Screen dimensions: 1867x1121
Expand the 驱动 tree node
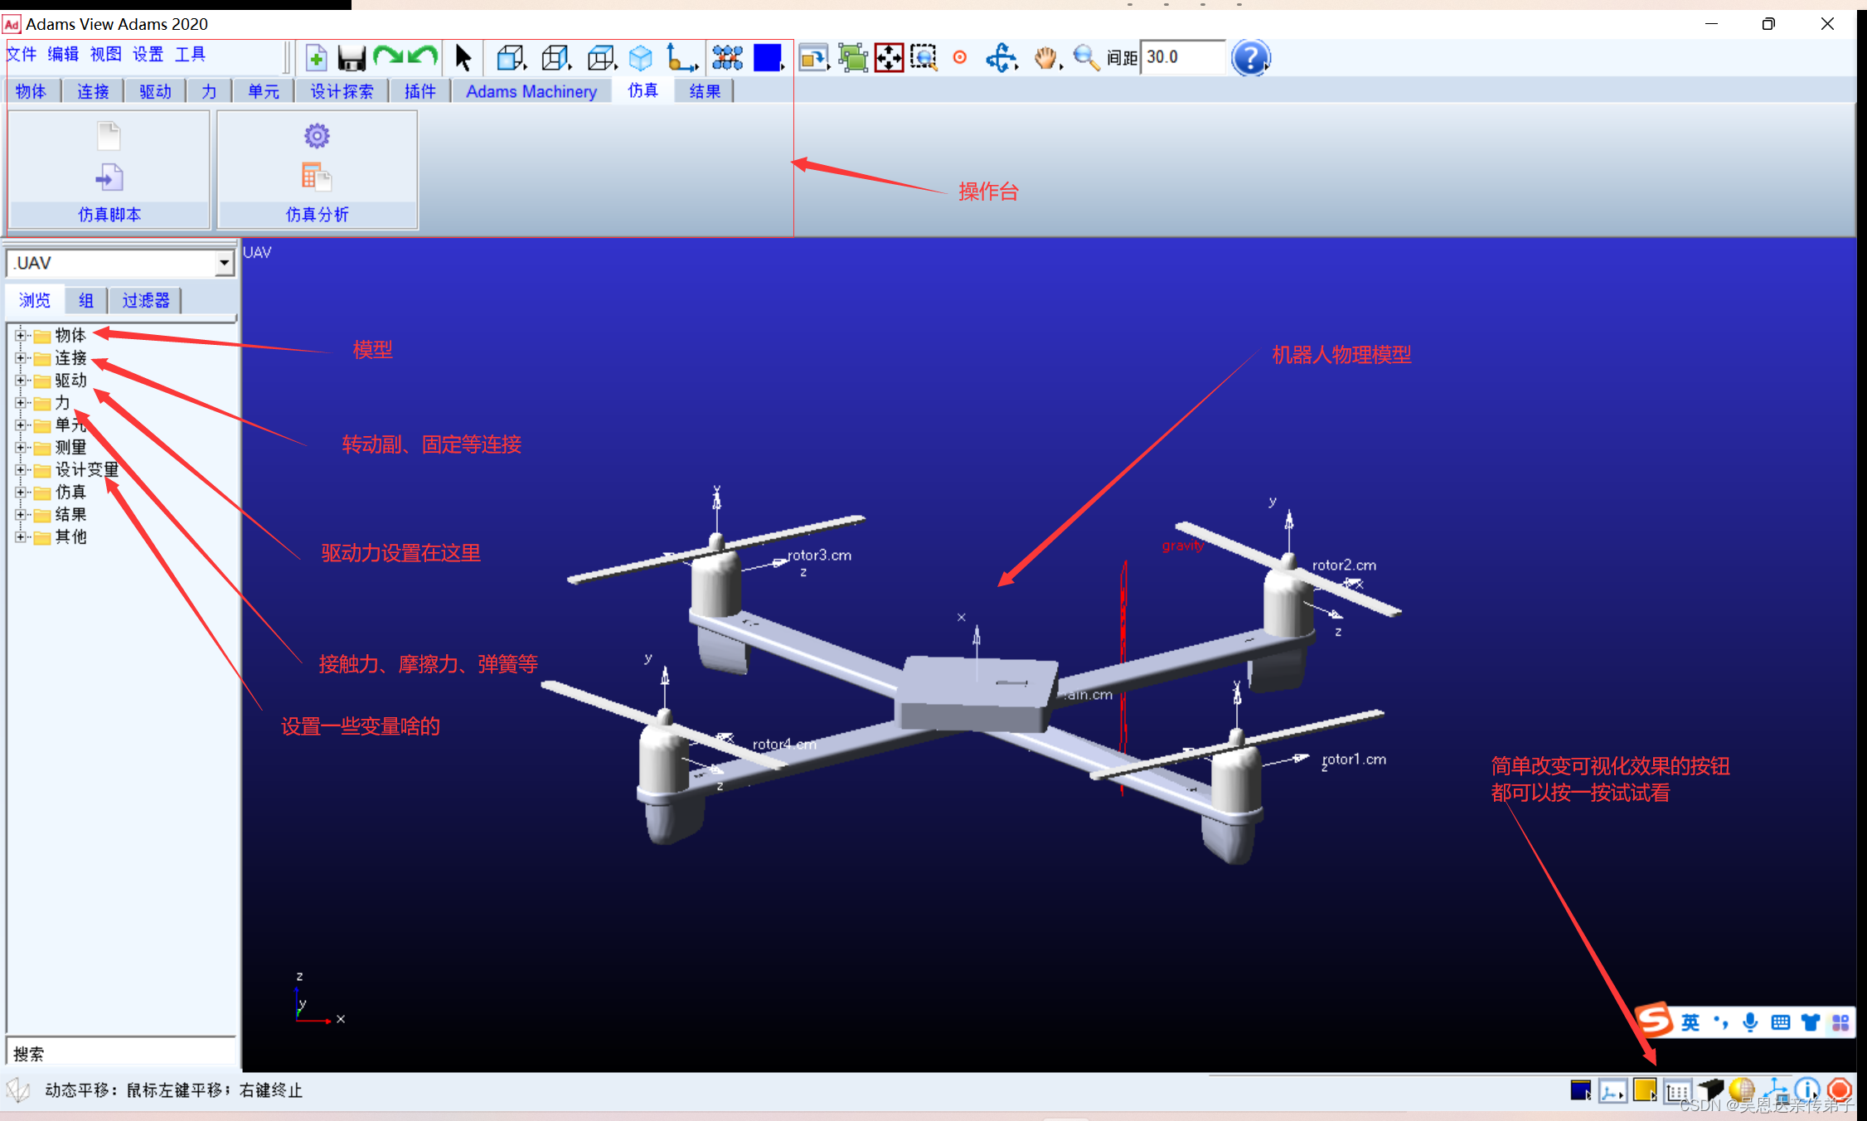pyautogui.click(x=21, y=381)
